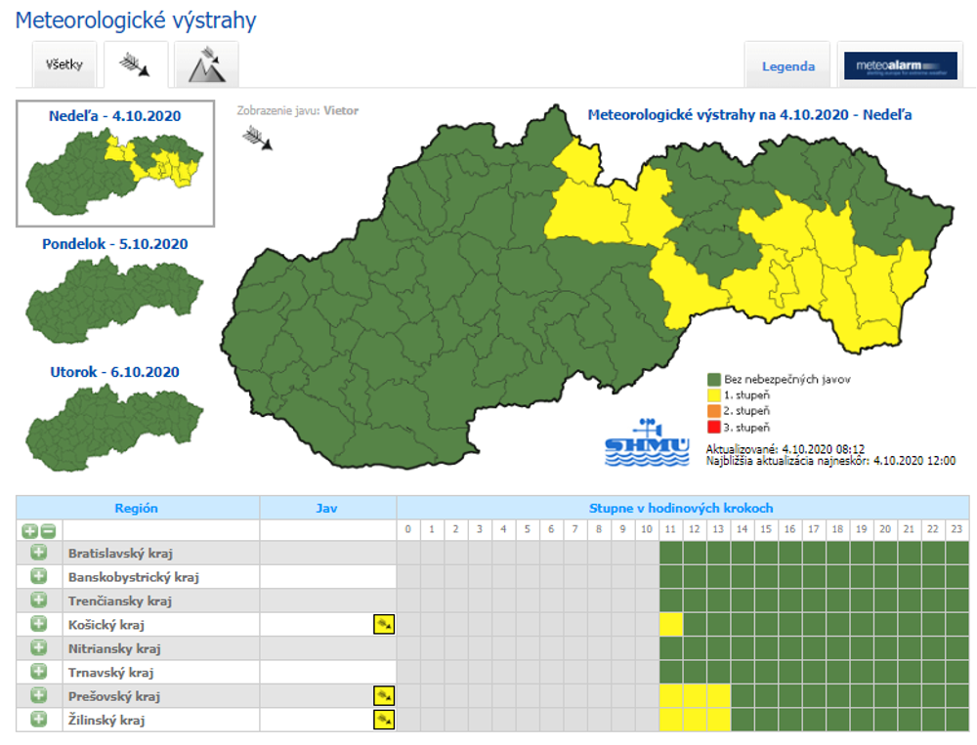The height and width of the screenshot is (745, 977).
Task: Open the Legenda tab
Action: pyautogui.click(x=787, y=66)
